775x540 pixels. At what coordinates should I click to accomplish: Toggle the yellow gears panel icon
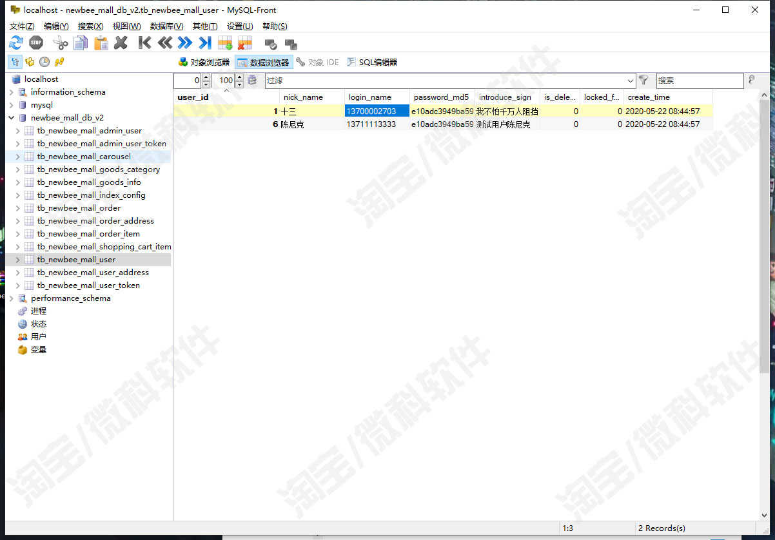point(30,62)
